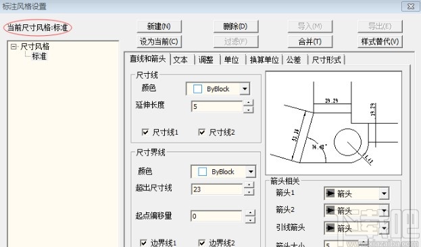
Task: Click the 尺寸线 color swatch
Action: (197, 89)
